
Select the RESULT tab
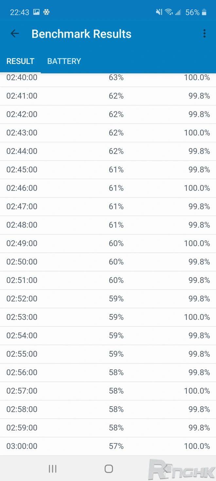click(x=20, y=61)
